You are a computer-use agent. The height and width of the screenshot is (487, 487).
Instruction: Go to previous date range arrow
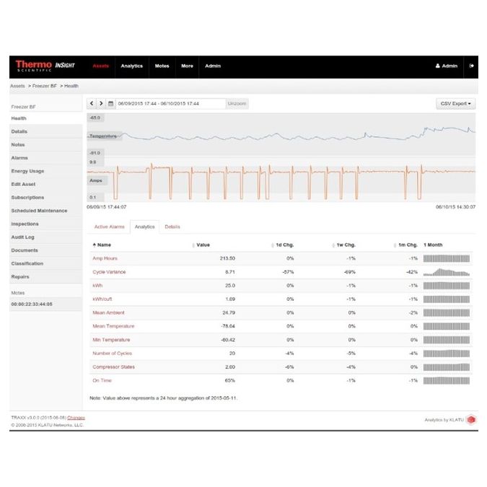click(x=92, y=104)
